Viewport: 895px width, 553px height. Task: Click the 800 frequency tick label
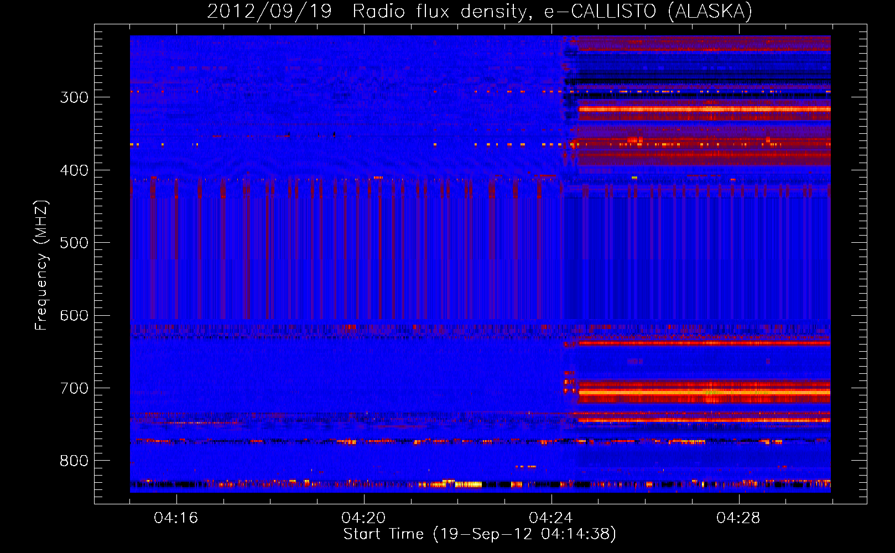(x=74, y=461)
